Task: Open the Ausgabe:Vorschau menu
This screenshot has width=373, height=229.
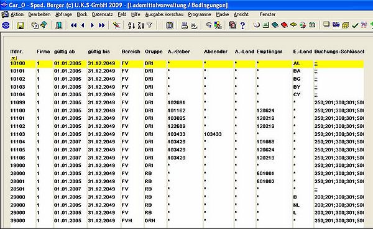Action: click(x=164, y=14)
